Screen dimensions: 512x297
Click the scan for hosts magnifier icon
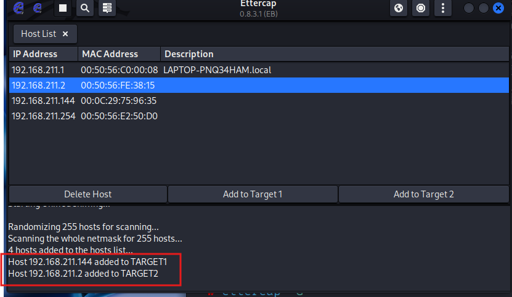point(85,8)
